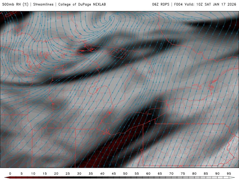Image resolution: width=239 pixels, height=179 pixels.
Task: Click the "50" label on the color scale
Action: pos(125,174)
